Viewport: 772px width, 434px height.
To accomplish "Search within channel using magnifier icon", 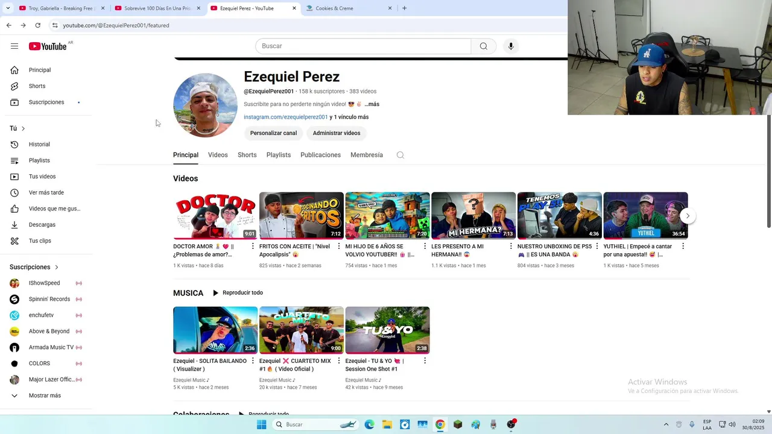I will (400, 155).
